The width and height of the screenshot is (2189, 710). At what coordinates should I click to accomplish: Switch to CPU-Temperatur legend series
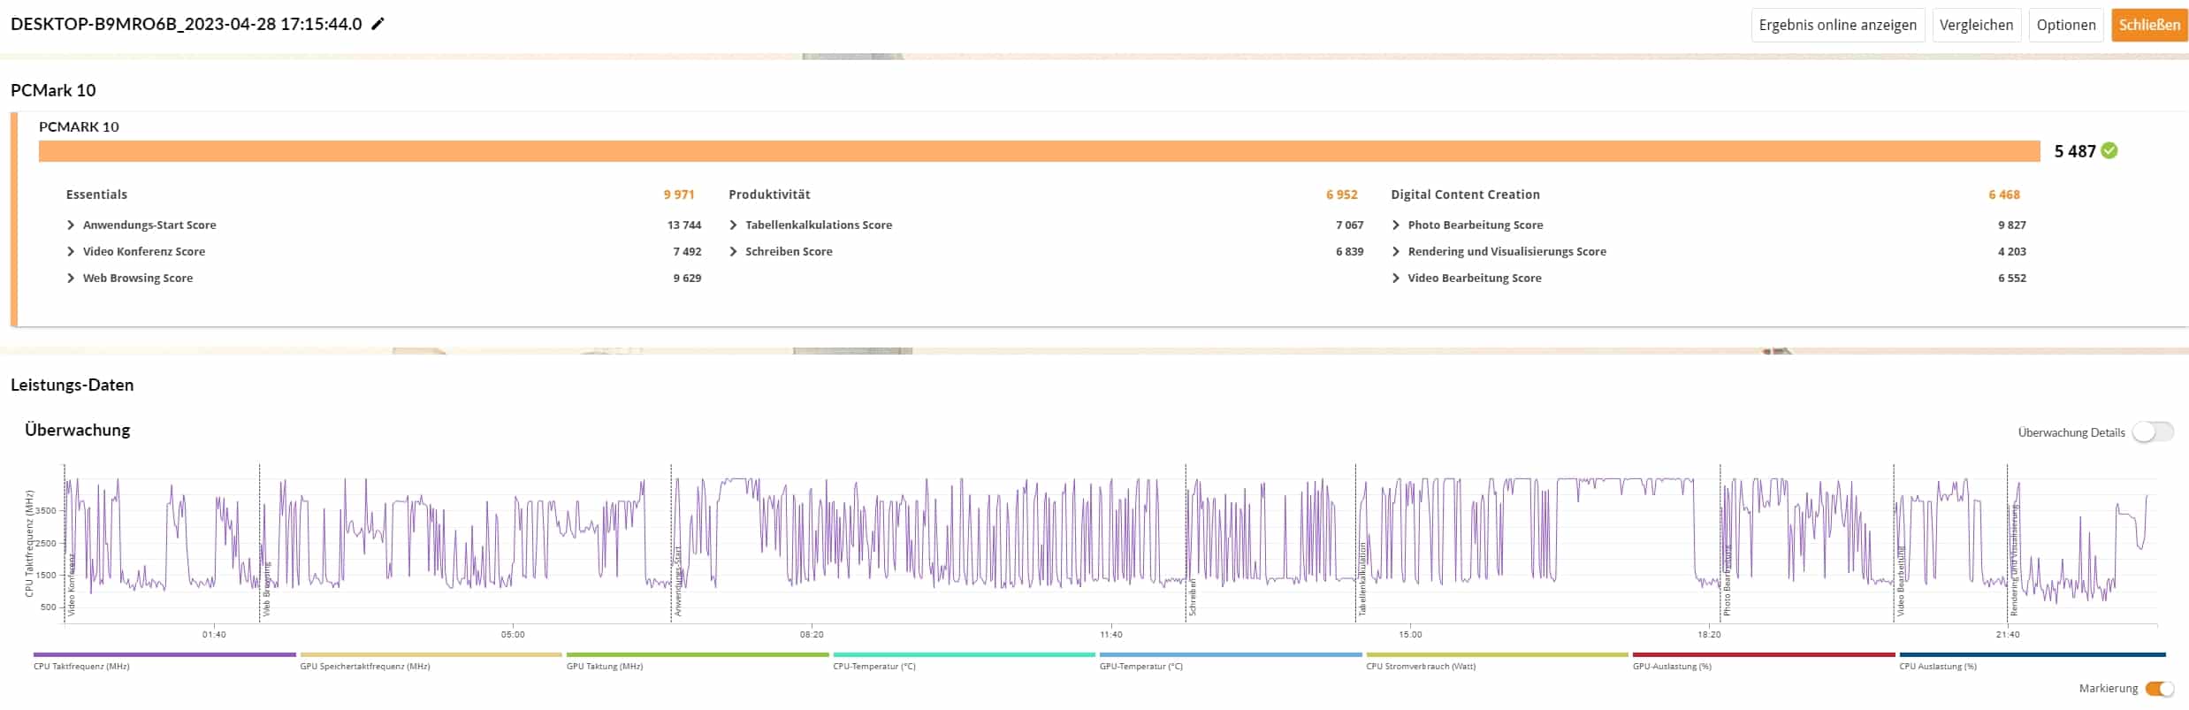click(x=964, y=656)
